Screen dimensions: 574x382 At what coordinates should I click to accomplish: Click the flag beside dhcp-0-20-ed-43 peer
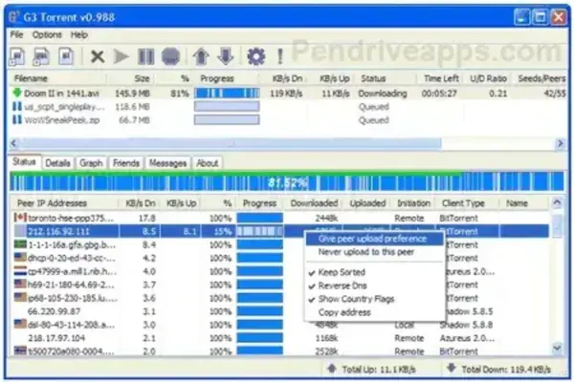20,257
